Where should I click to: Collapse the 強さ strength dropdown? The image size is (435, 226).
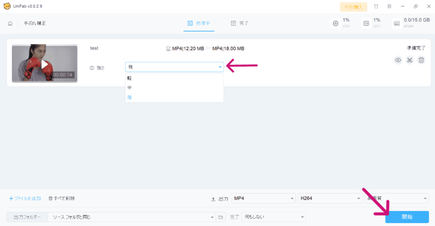pos(220,67)
